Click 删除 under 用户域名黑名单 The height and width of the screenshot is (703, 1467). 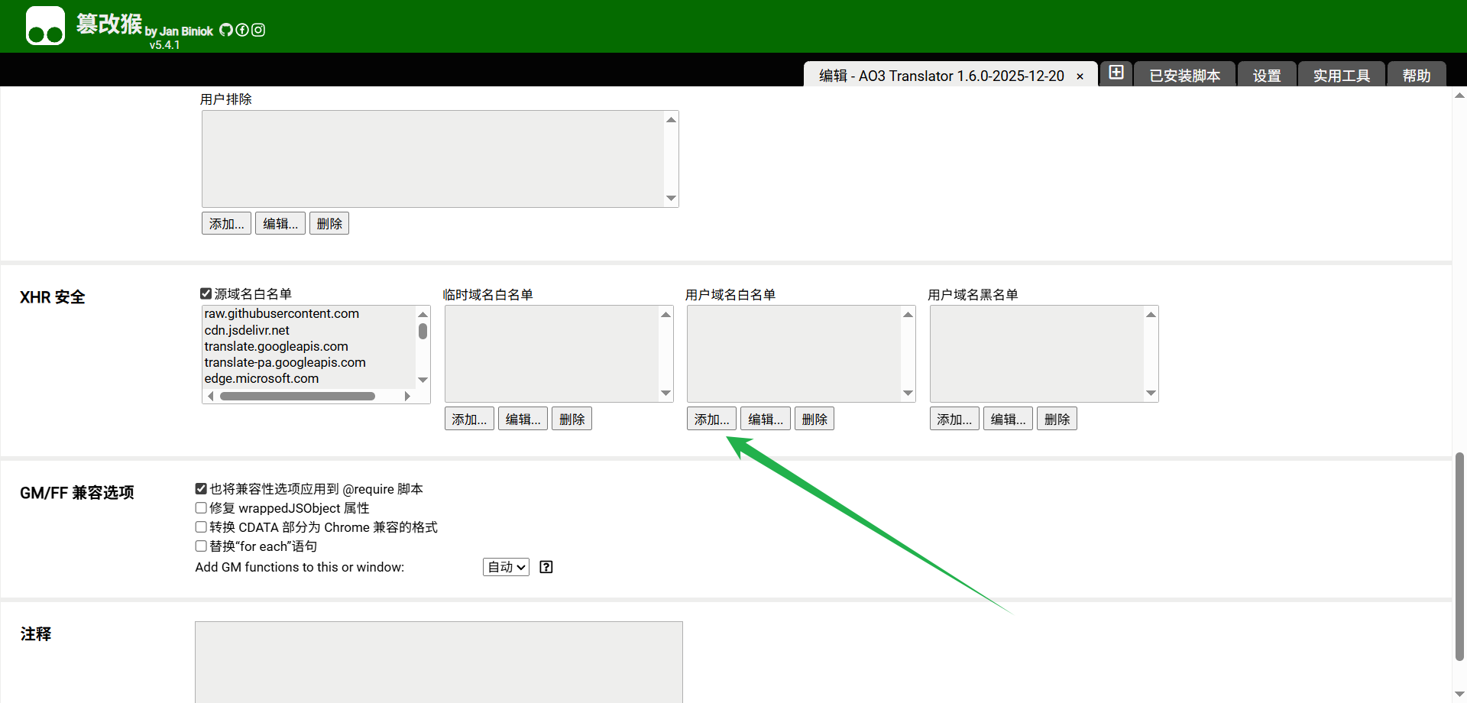click(1057, 420)
